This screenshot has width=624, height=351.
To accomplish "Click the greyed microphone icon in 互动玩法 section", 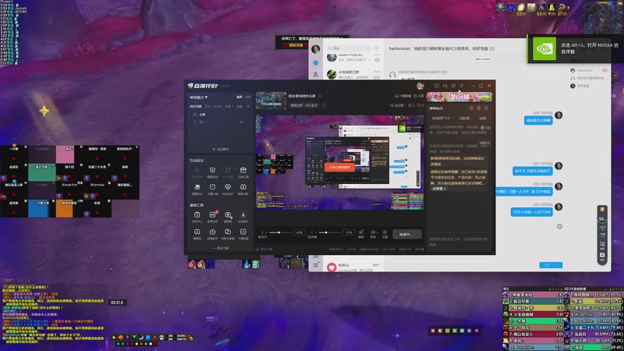I will tap(197, 170).
